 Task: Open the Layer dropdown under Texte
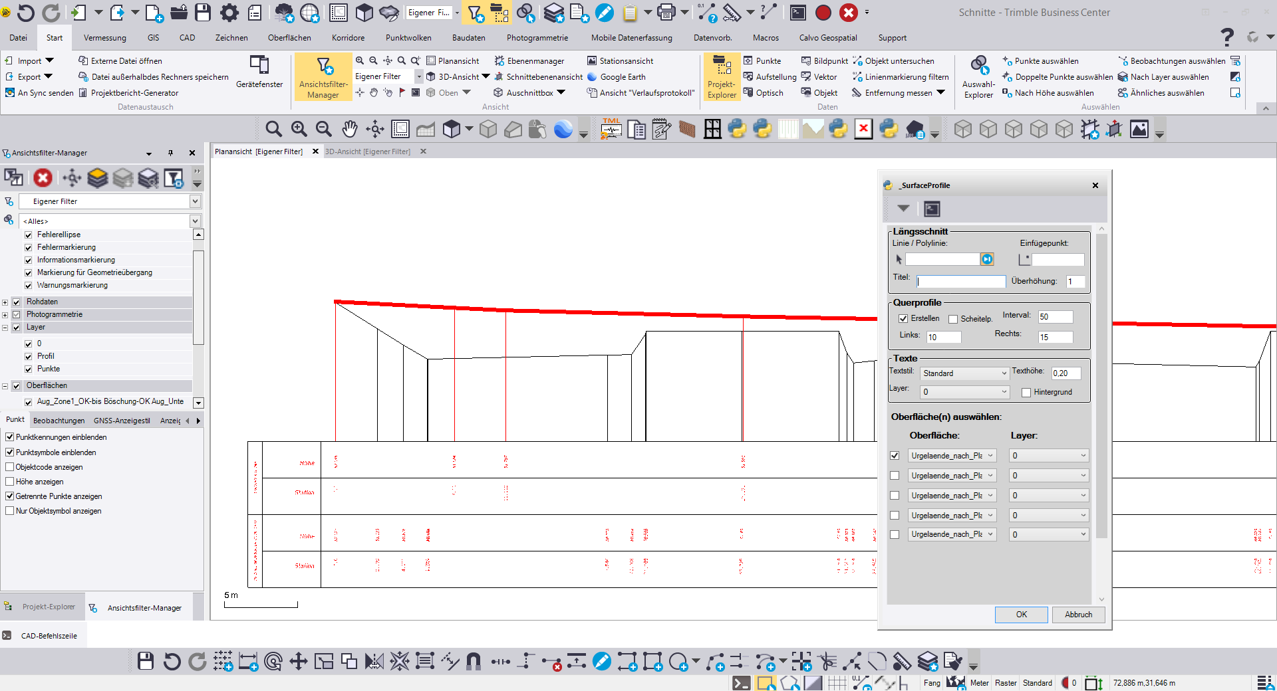(964, 392)
